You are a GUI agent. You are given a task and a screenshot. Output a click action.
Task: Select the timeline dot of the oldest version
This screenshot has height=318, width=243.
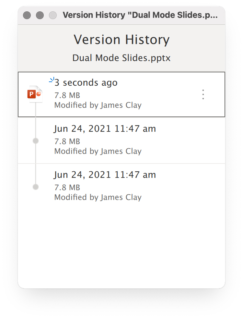tap(36, 187)
